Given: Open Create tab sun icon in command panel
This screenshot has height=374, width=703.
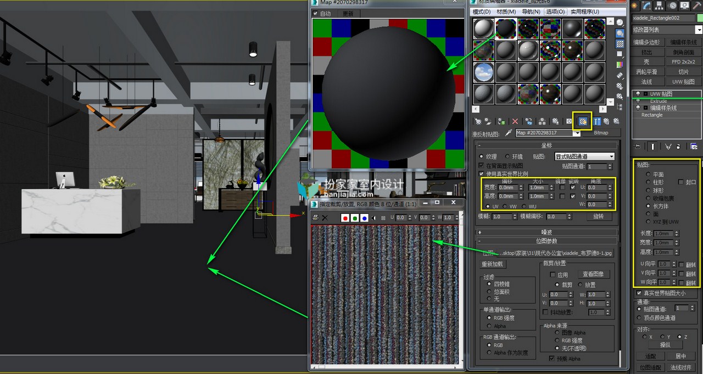Looking at the screenshot, I should pyautogui.click(x=634, y=5).
